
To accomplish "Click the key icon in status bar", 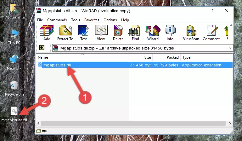I will pos(45,131).
